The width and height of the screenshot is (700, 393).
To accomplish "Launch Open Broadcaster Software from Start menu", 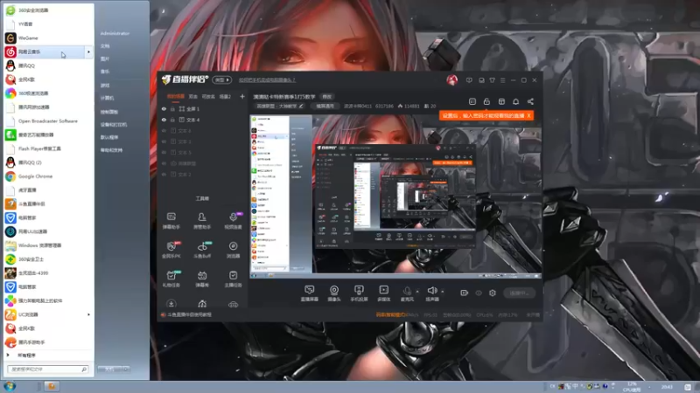I will coord(49,121).
